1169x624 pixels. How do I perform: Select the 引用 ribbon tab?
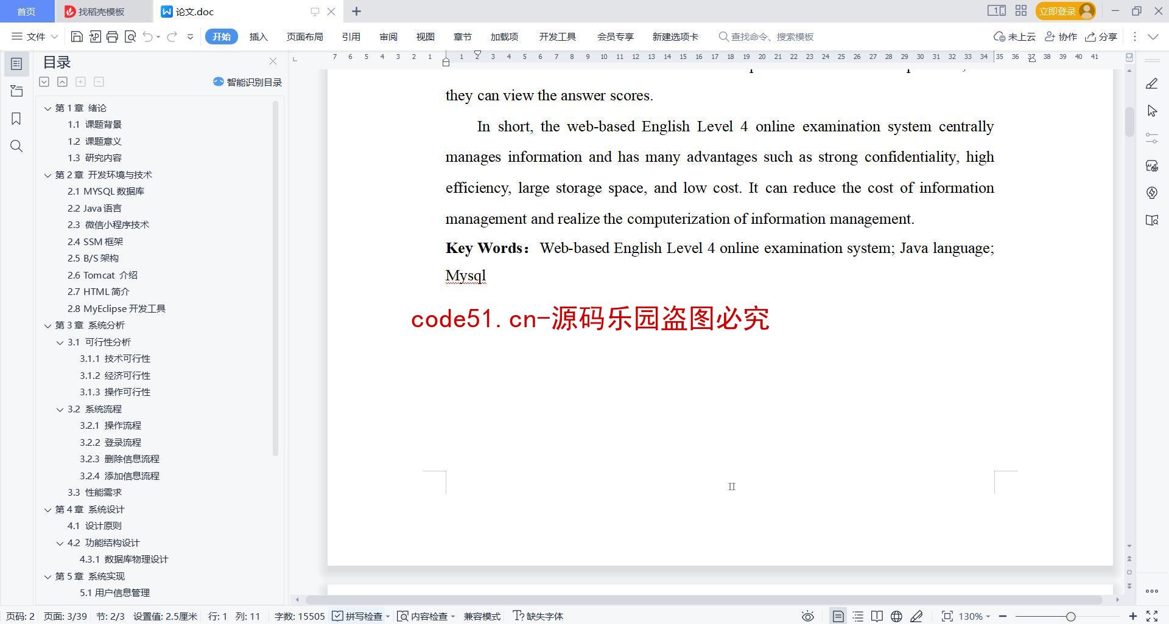351,36
